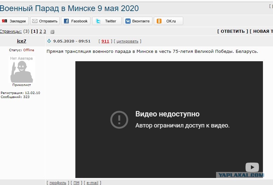This screenshot has height=185, width=273.
Task: Click the post date 9.05.2020 - 09:51
Action: [x=72, y=41]
